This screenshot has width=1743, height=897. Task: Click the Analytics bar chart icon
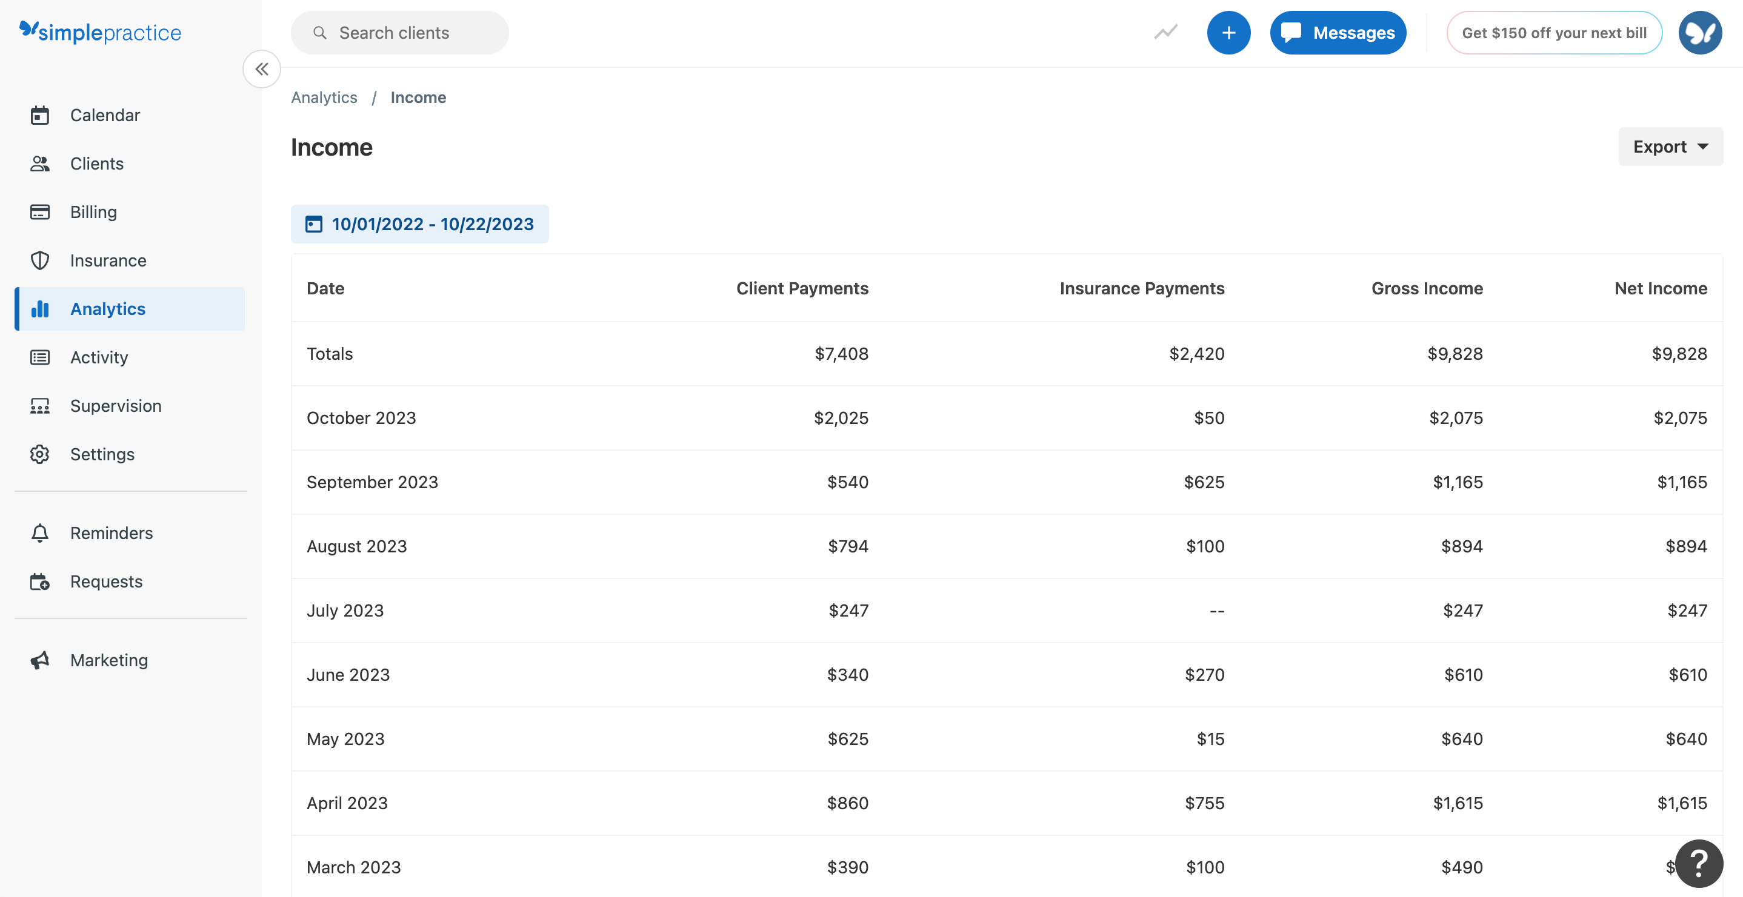tap(40, 309)
